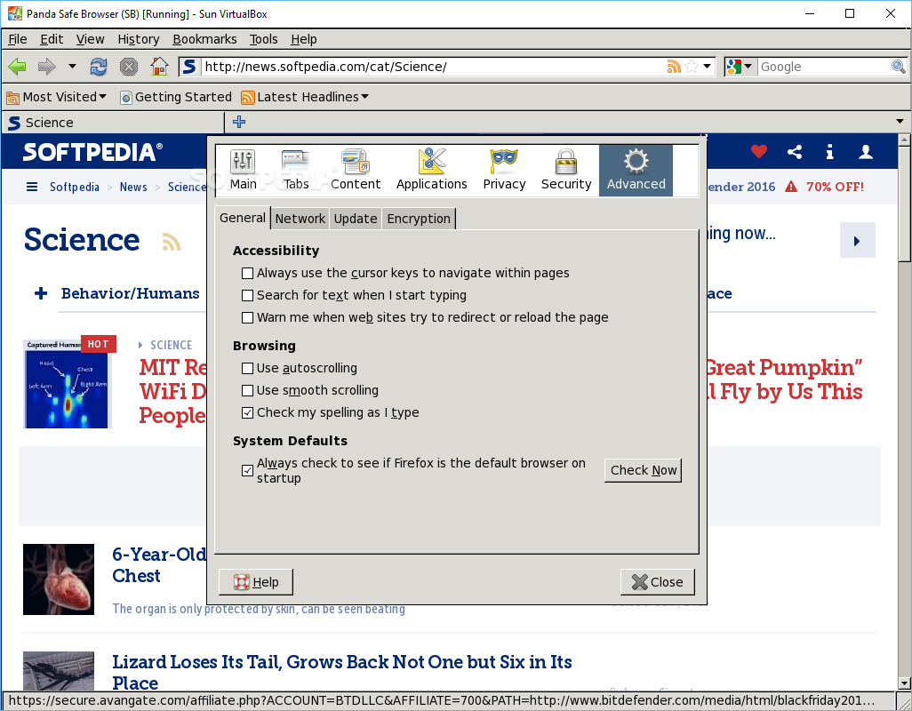
Task: Open Softpedia hamburger menu icon
Action: [32, 187]
